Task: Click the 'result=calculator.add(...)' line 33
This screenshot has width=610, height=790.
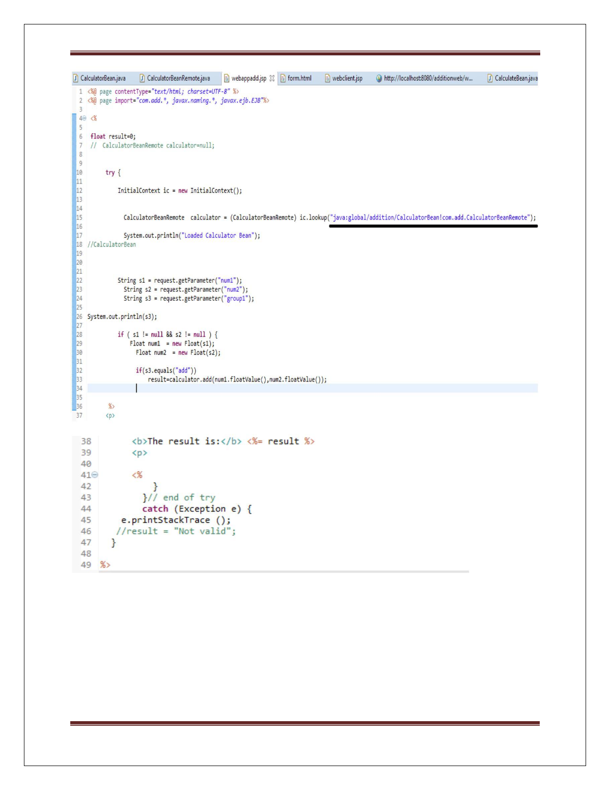Action: click(238, 380)
